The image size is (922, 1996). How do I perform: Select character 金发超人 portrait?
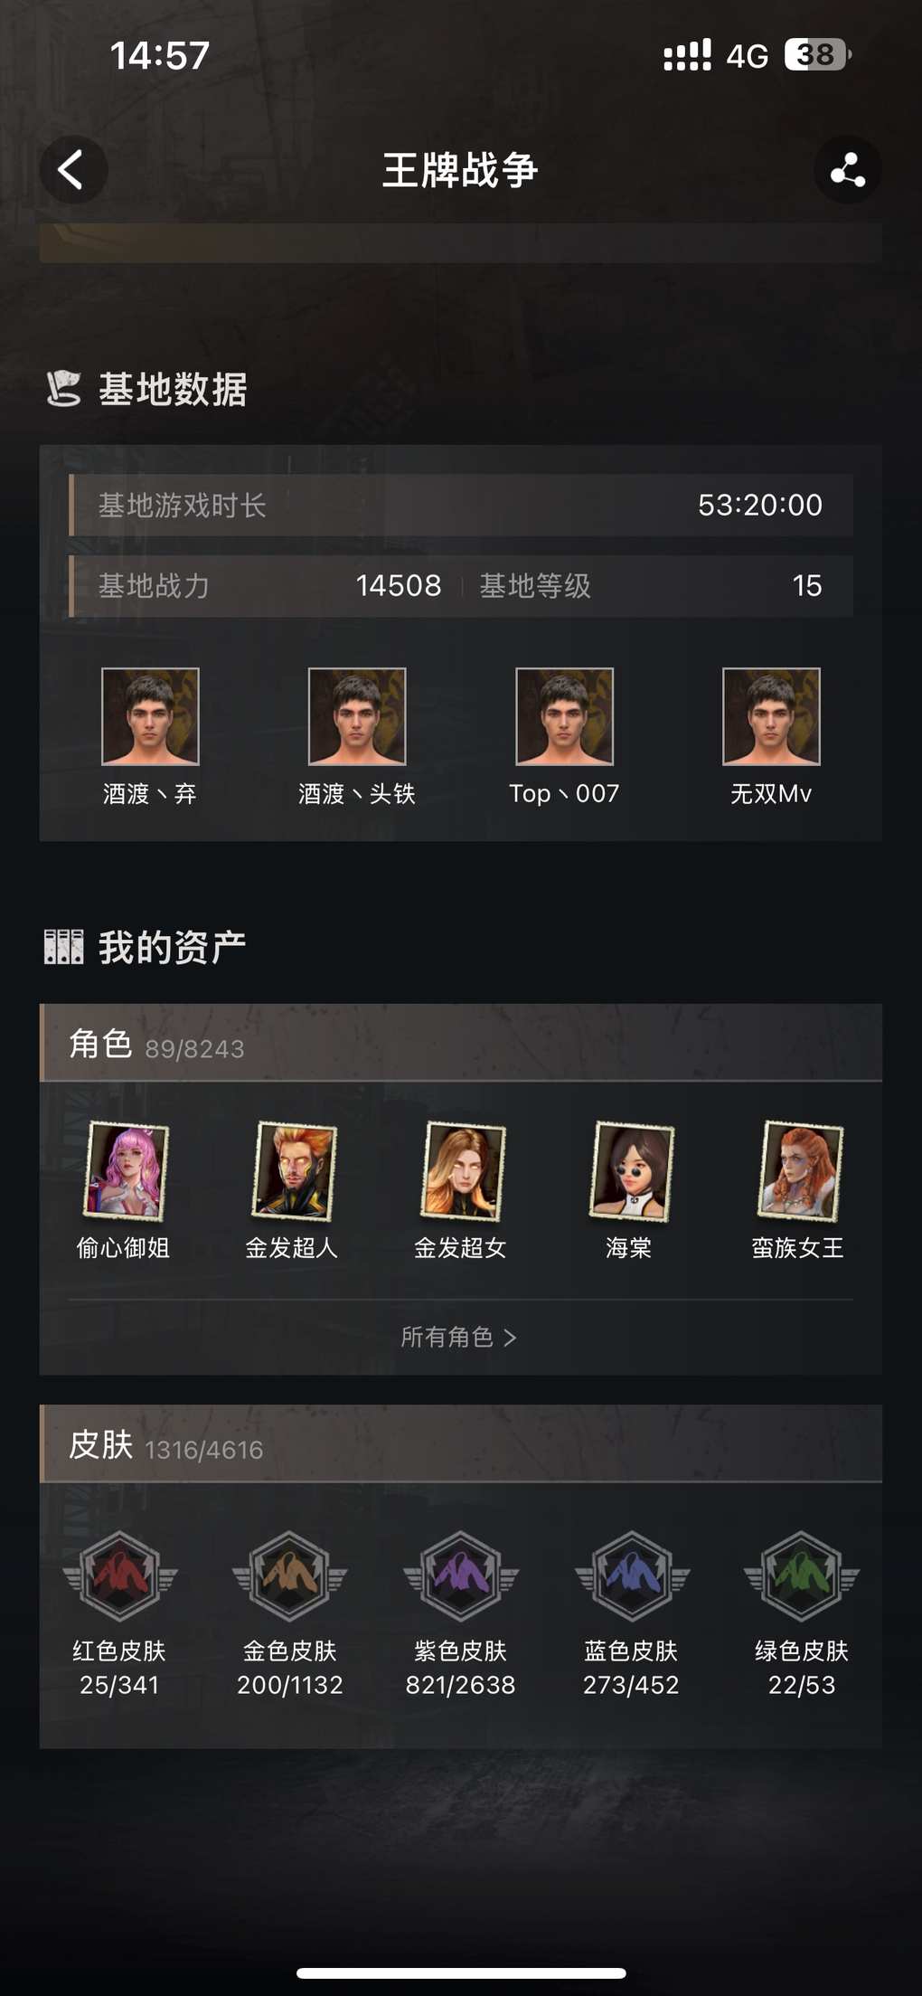(x=295, y=1171)
